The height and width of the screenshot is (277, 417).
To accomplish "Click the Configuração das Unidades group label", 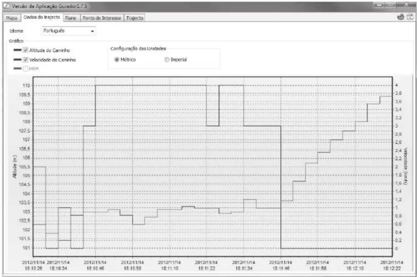I will click(x=138, y=49).
